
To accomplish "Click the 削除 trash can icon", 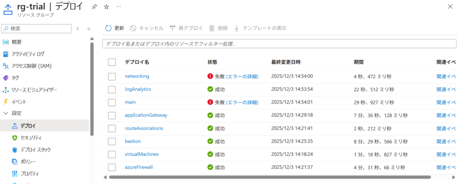I will (212, 28).
